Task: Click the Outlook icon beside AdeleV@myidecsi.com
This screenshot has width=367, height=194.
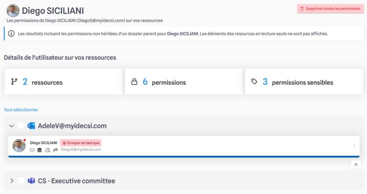Action: point(31,126)
